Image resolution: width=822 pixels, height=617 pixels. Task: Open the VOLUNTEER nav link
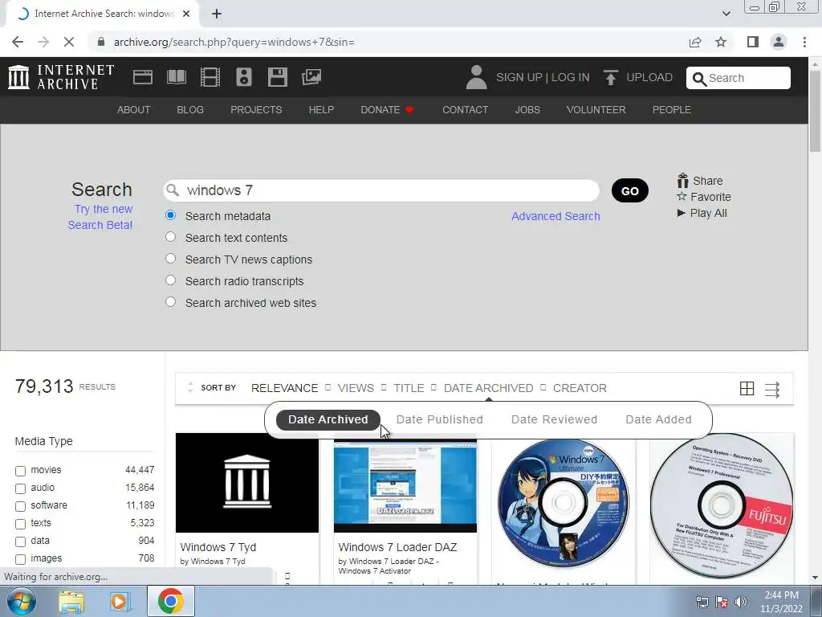click(x=596, y=109)
